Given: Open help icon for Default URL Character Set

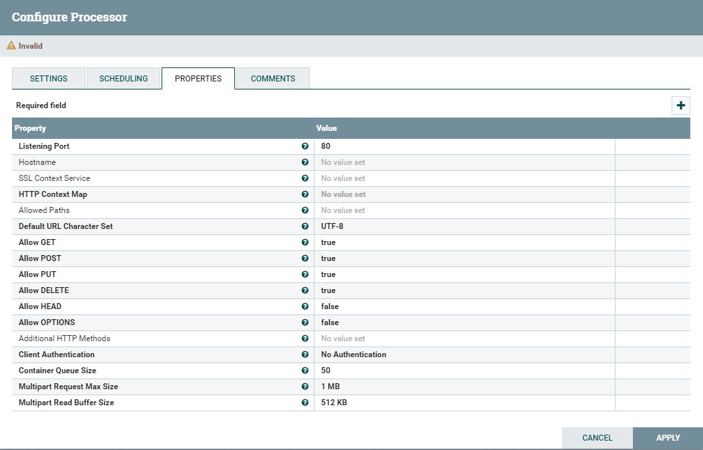Looking at the screenshot, I should point(305,226).
